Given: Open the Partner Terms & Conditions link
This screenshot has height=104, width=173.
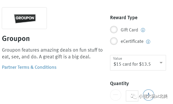Looking at the screenshot, I should pyautogui.click(x=29, y=67).
